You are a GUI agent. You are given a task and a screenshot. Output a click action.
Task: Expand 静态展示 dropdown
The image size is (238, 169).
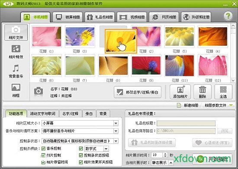pyautogui.click(x=171, y=163)
